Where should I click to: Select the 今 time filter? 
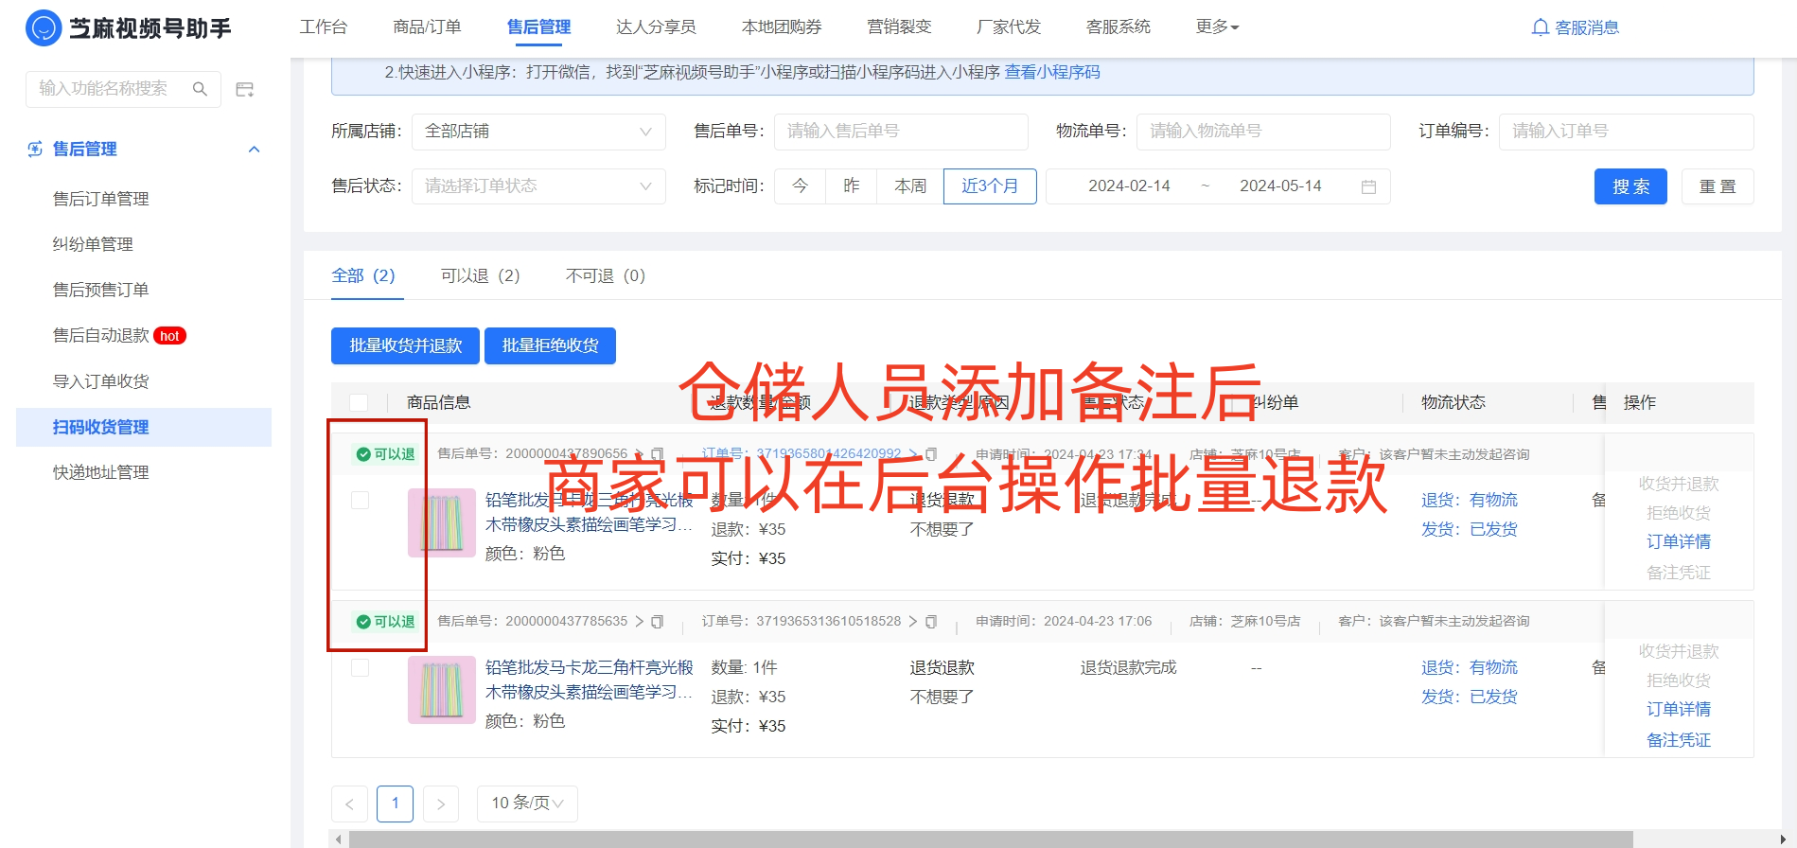click(x=801, y=186)
